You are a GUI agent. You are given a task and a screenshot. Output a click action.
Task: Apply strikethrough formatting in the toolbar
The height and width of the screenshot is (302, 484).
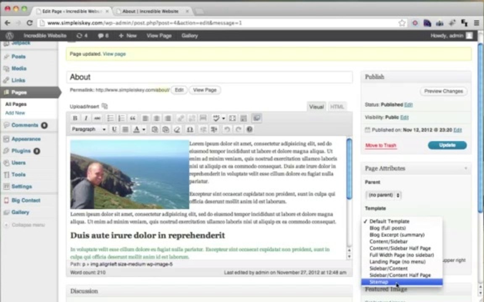pos(97,118)
